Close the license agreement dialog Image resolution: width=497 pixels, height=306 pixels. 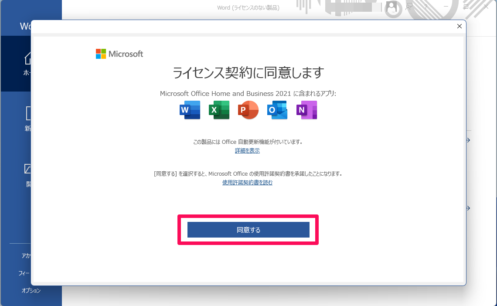(459, 26)
